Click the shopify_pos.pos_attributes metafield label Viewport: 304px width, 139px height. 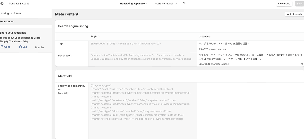(72, 88)
